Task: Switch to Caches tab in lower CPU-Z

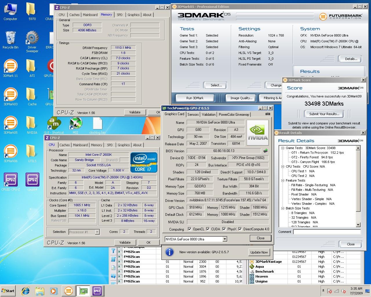Action: tap(65, 145)
